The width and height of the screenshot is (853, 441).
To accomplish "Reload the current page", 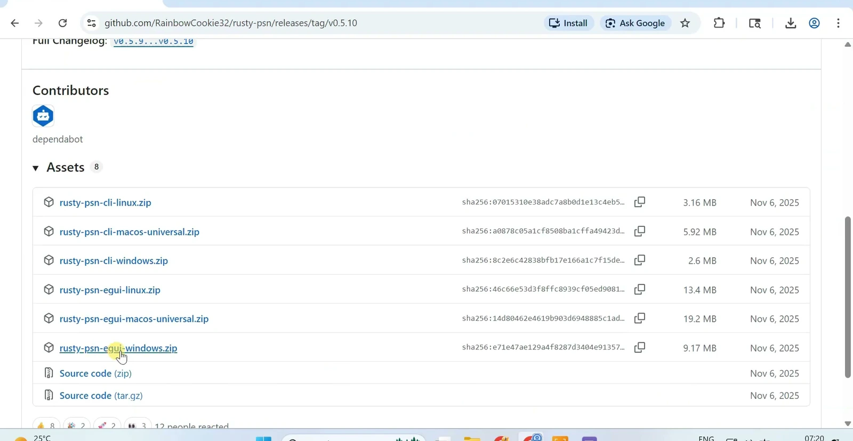I will tap(63, 23).
